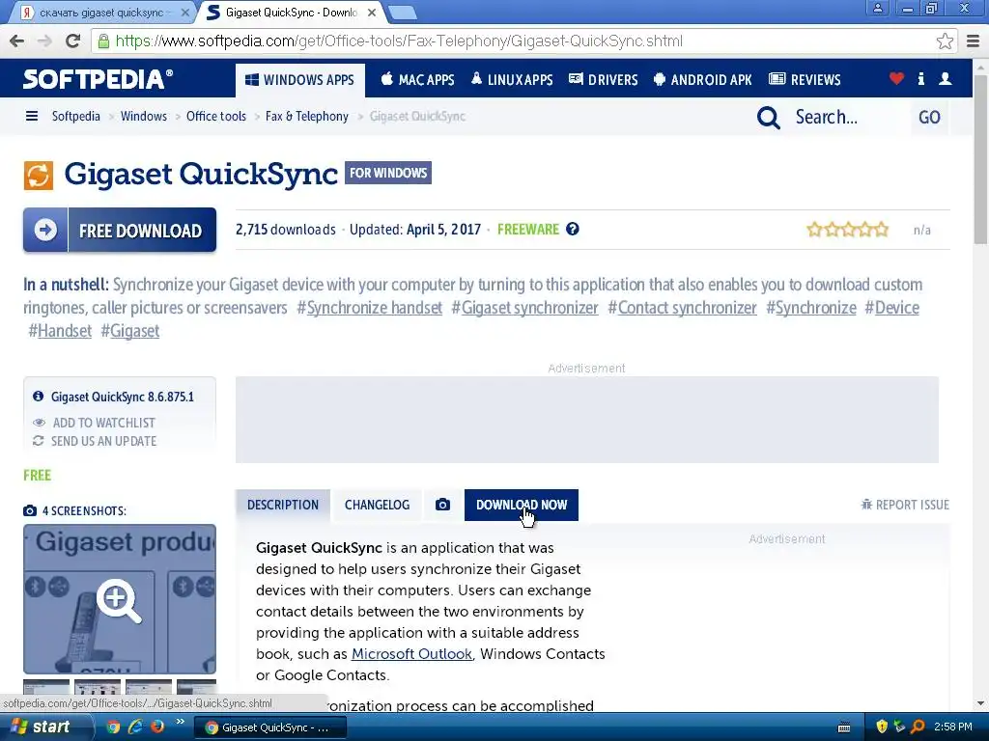Click the info 'i' icon in header
The image size is (989, 741).
(920, 79)
